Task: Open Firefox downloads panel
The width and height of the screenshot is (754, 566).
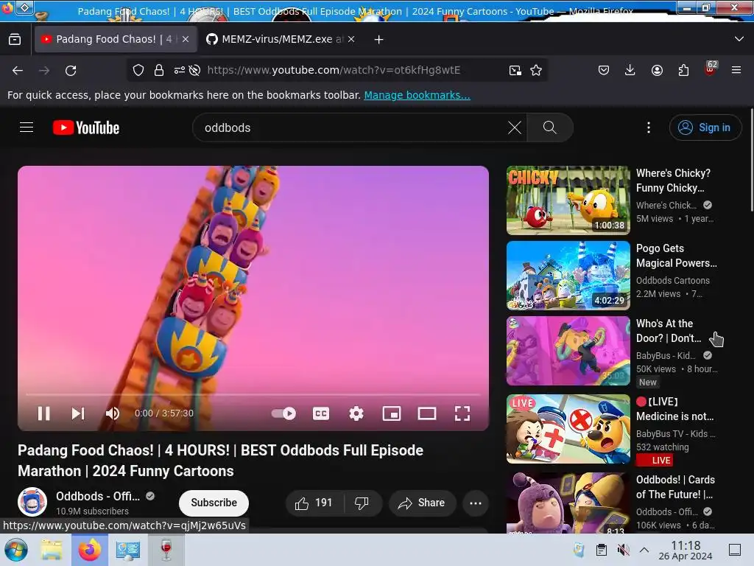Action: [x=630, y=70]
